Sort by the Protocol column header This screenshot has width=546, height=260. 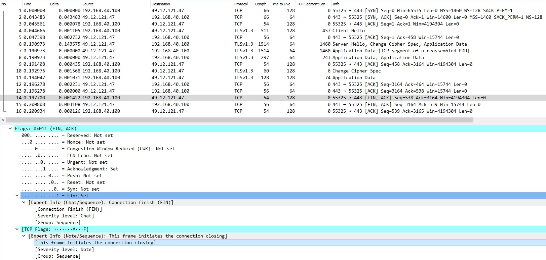point(243,4)
